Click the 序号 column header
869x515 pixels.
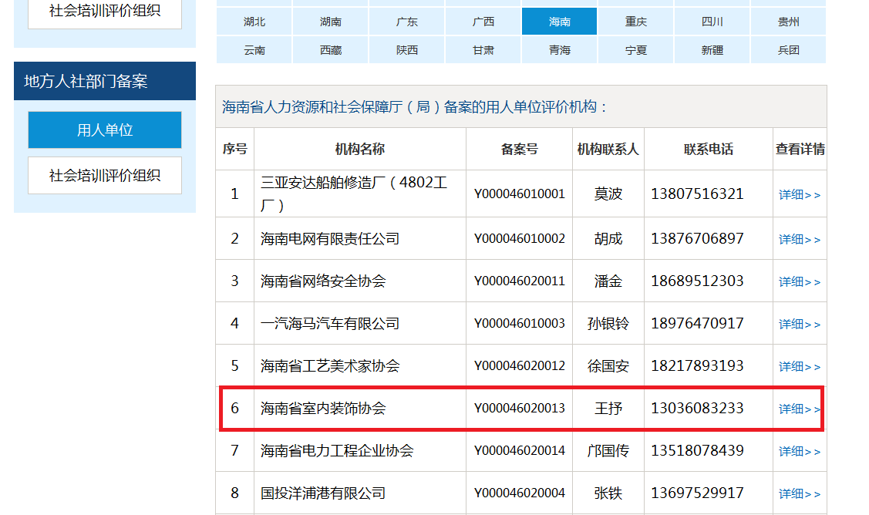235,149
